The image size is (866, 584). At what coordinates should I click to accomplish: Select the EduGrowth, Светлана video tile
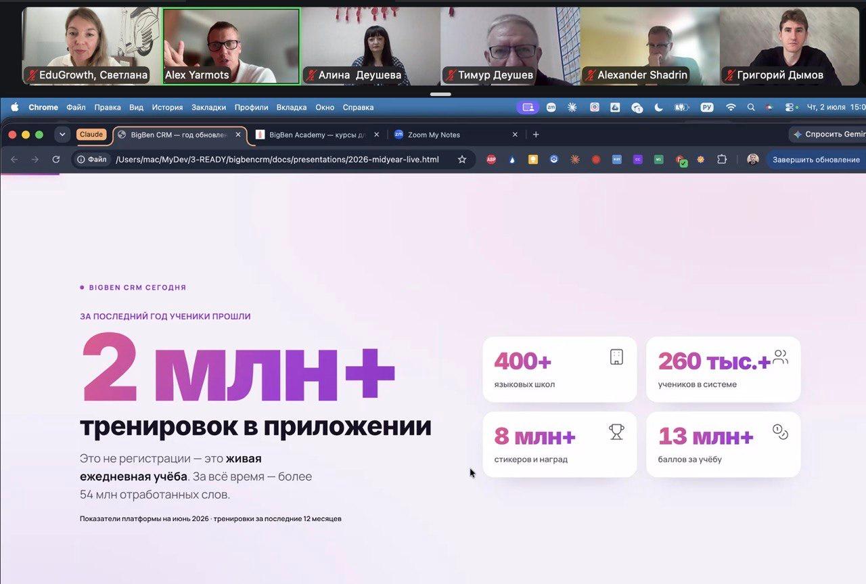point(91,46)
